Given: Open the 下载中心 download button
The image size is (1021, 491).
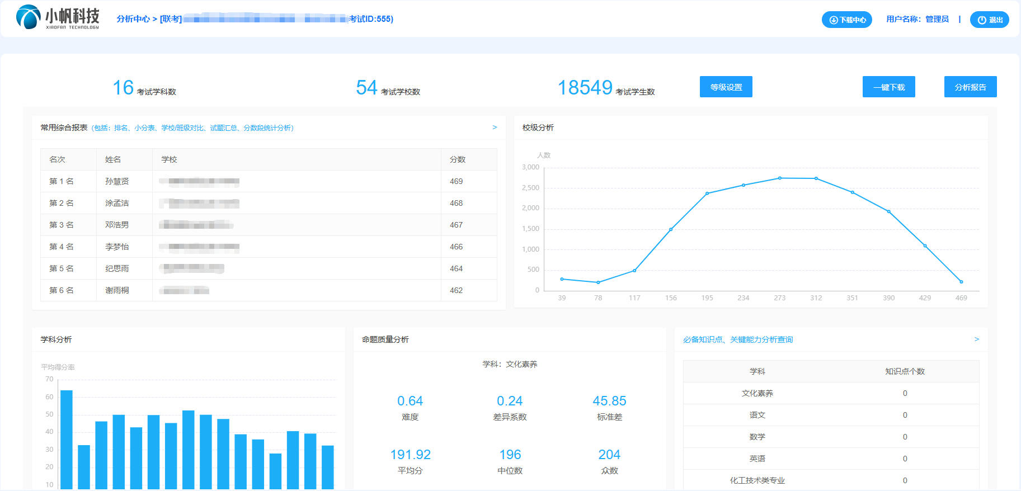Looking at the screenshot, I should click(846, 20).
